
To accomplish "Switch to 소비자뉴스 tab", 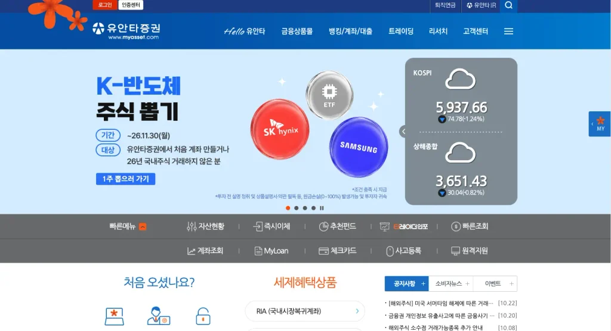I will [451, 284].
